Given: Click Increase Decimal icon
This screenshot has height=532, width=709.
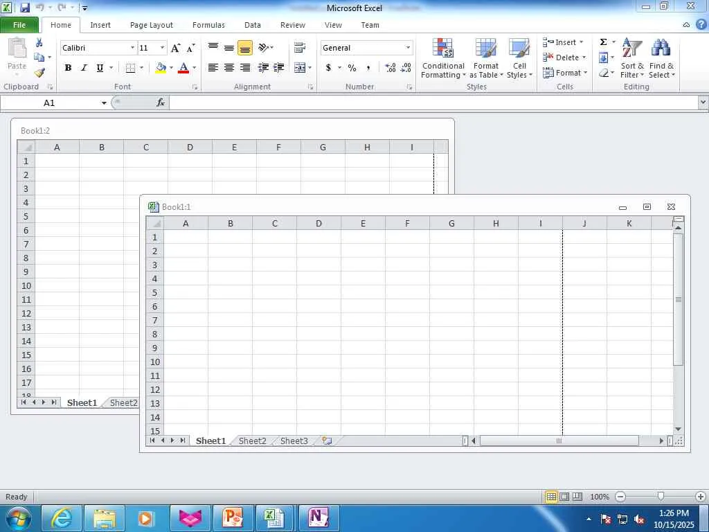Looking at the screenshot, I should (391, 68).
